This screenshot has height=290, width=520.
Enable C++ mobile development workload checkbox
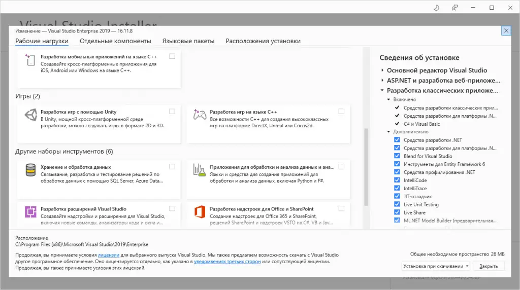coord(172,56)
